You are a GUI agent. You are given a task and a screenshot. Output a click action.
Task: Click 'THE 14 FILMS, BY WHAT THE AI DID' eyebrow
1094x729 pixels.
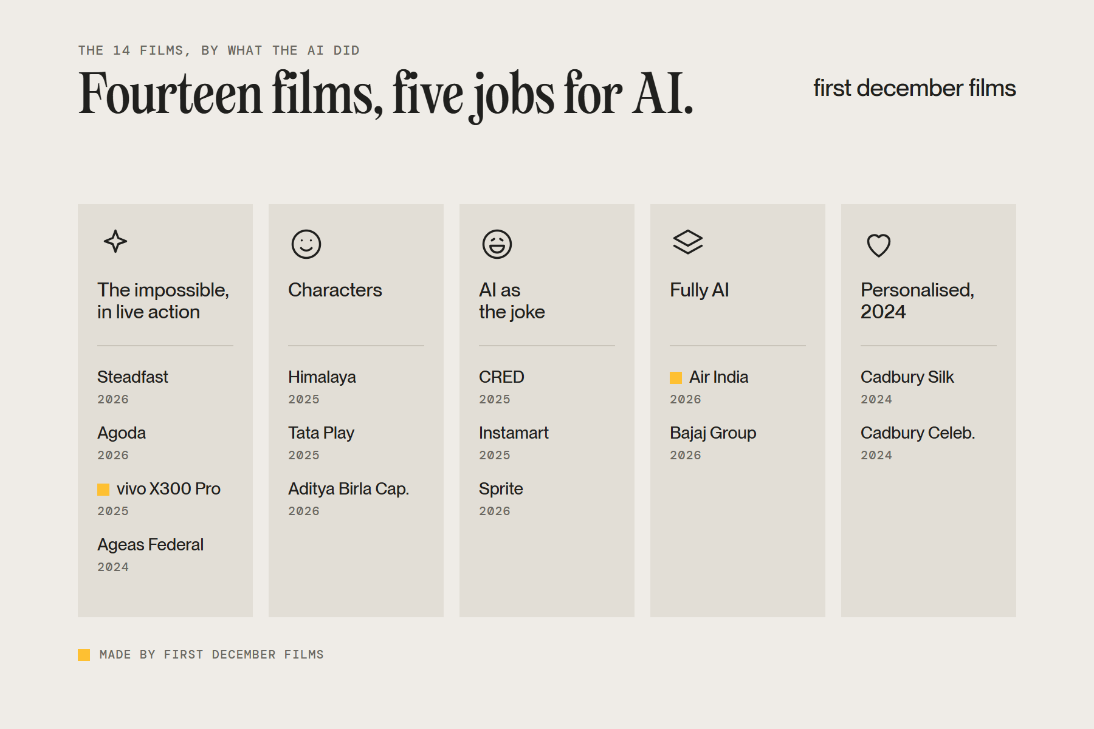[219, 50]
